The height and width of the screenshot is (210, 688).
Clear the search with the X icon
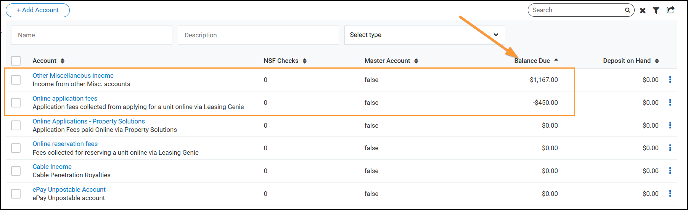coord(643,11)
